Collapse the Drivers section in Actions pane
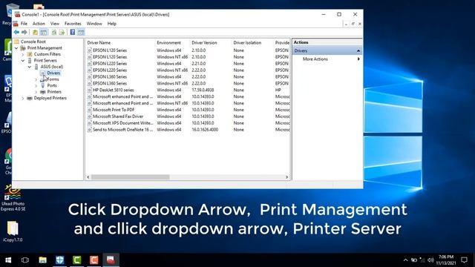This screenshot has width=475, height=267. pyautogui.click(x=358, y=51)
